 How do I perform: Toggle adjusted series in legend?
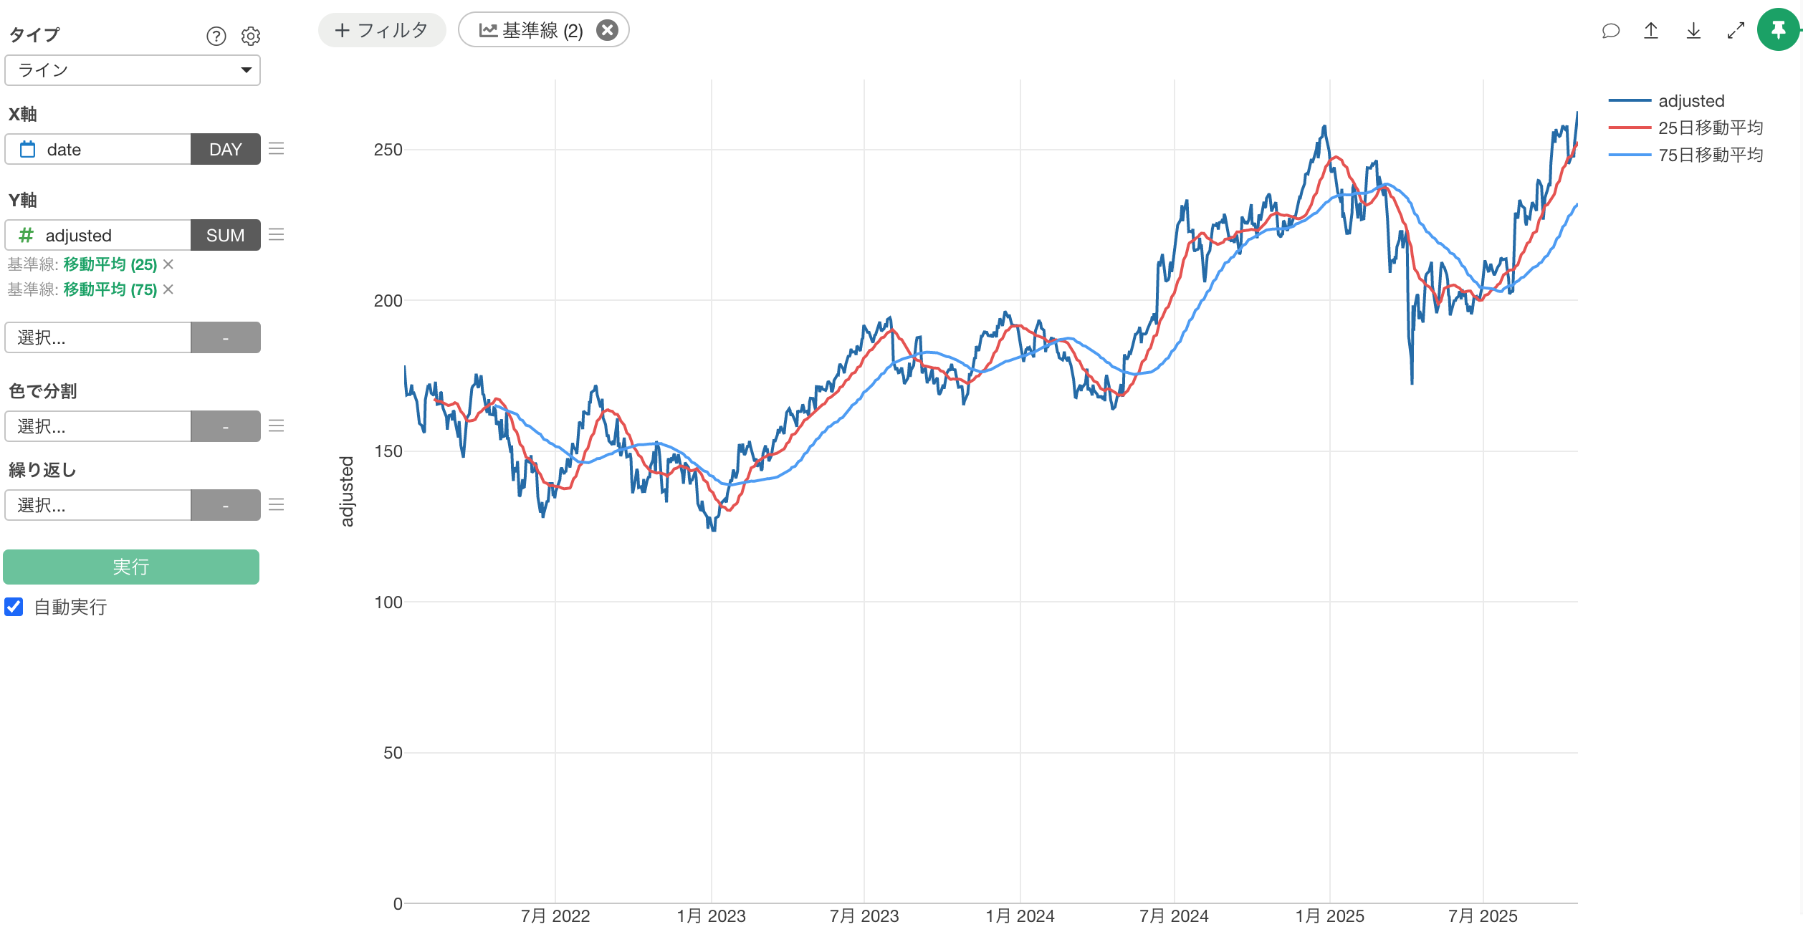coord(1690,101)
